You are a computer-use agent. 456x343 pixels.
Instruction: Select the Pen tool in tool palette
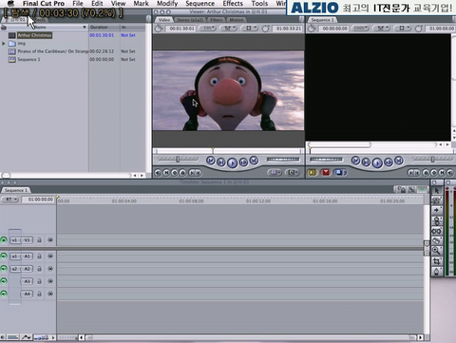437,271
